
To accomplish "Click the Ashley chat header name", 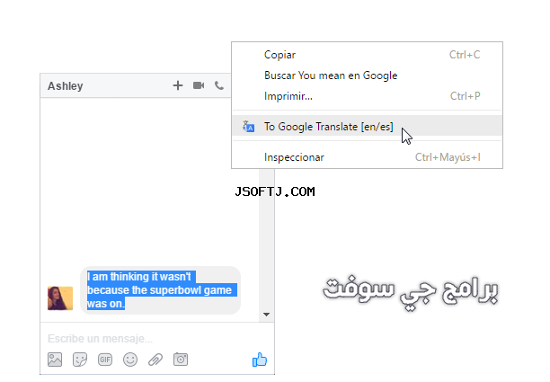I will (66, 86).
